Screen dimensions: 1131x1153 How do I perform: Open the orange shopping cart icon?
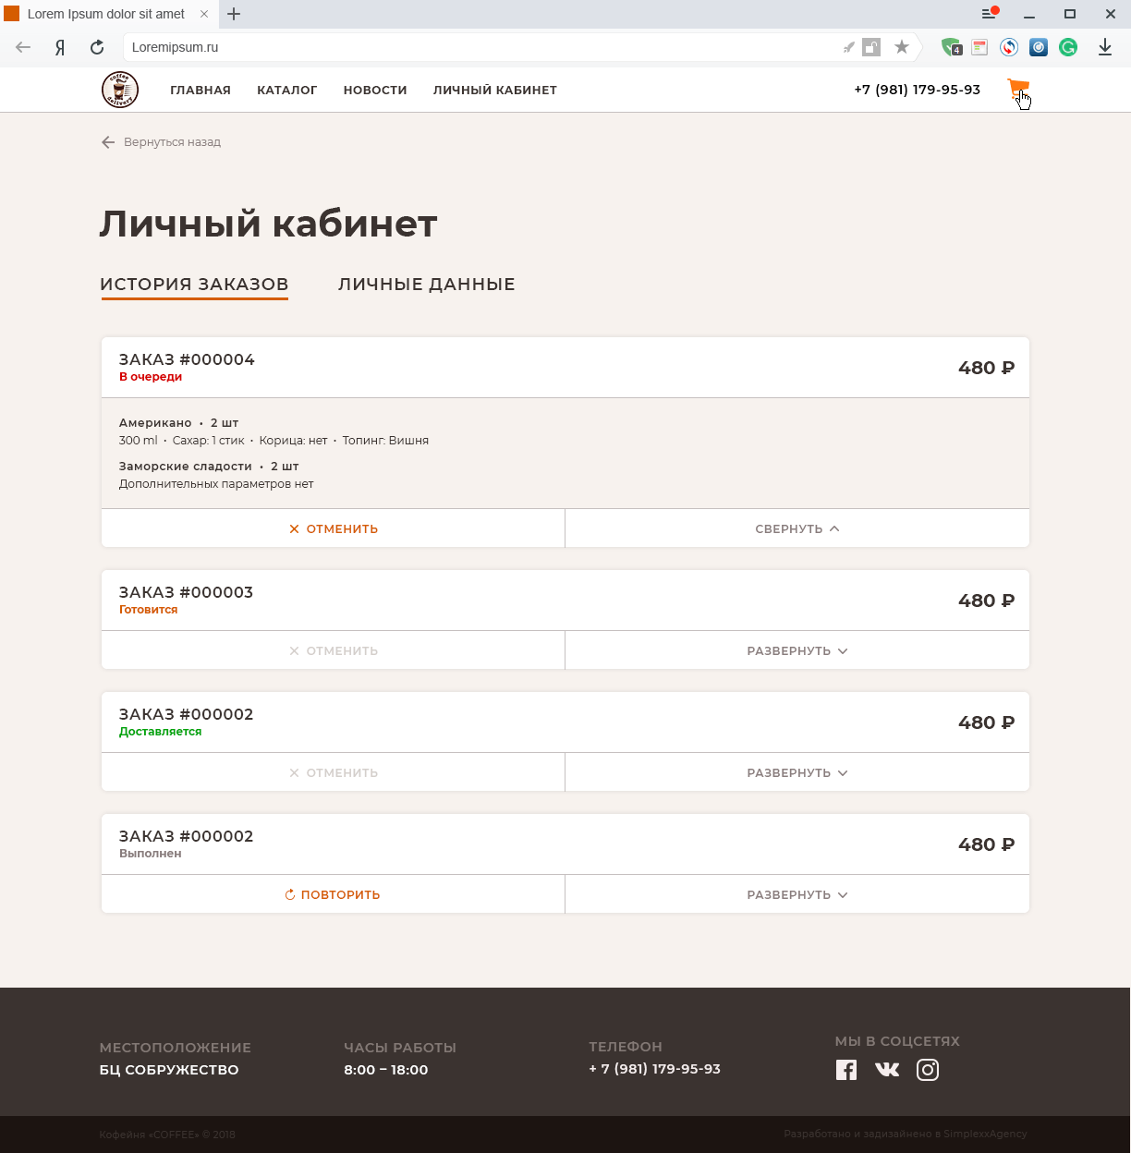(x=1017, y=90)
